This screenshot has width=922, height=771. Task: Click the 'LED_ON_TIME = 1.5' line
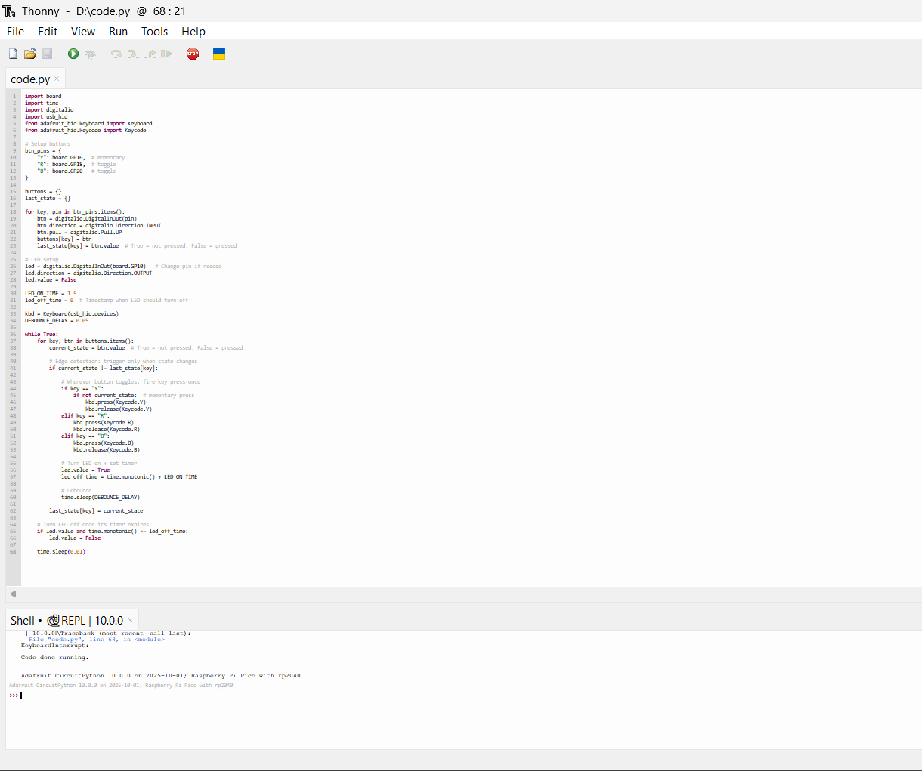51,293
